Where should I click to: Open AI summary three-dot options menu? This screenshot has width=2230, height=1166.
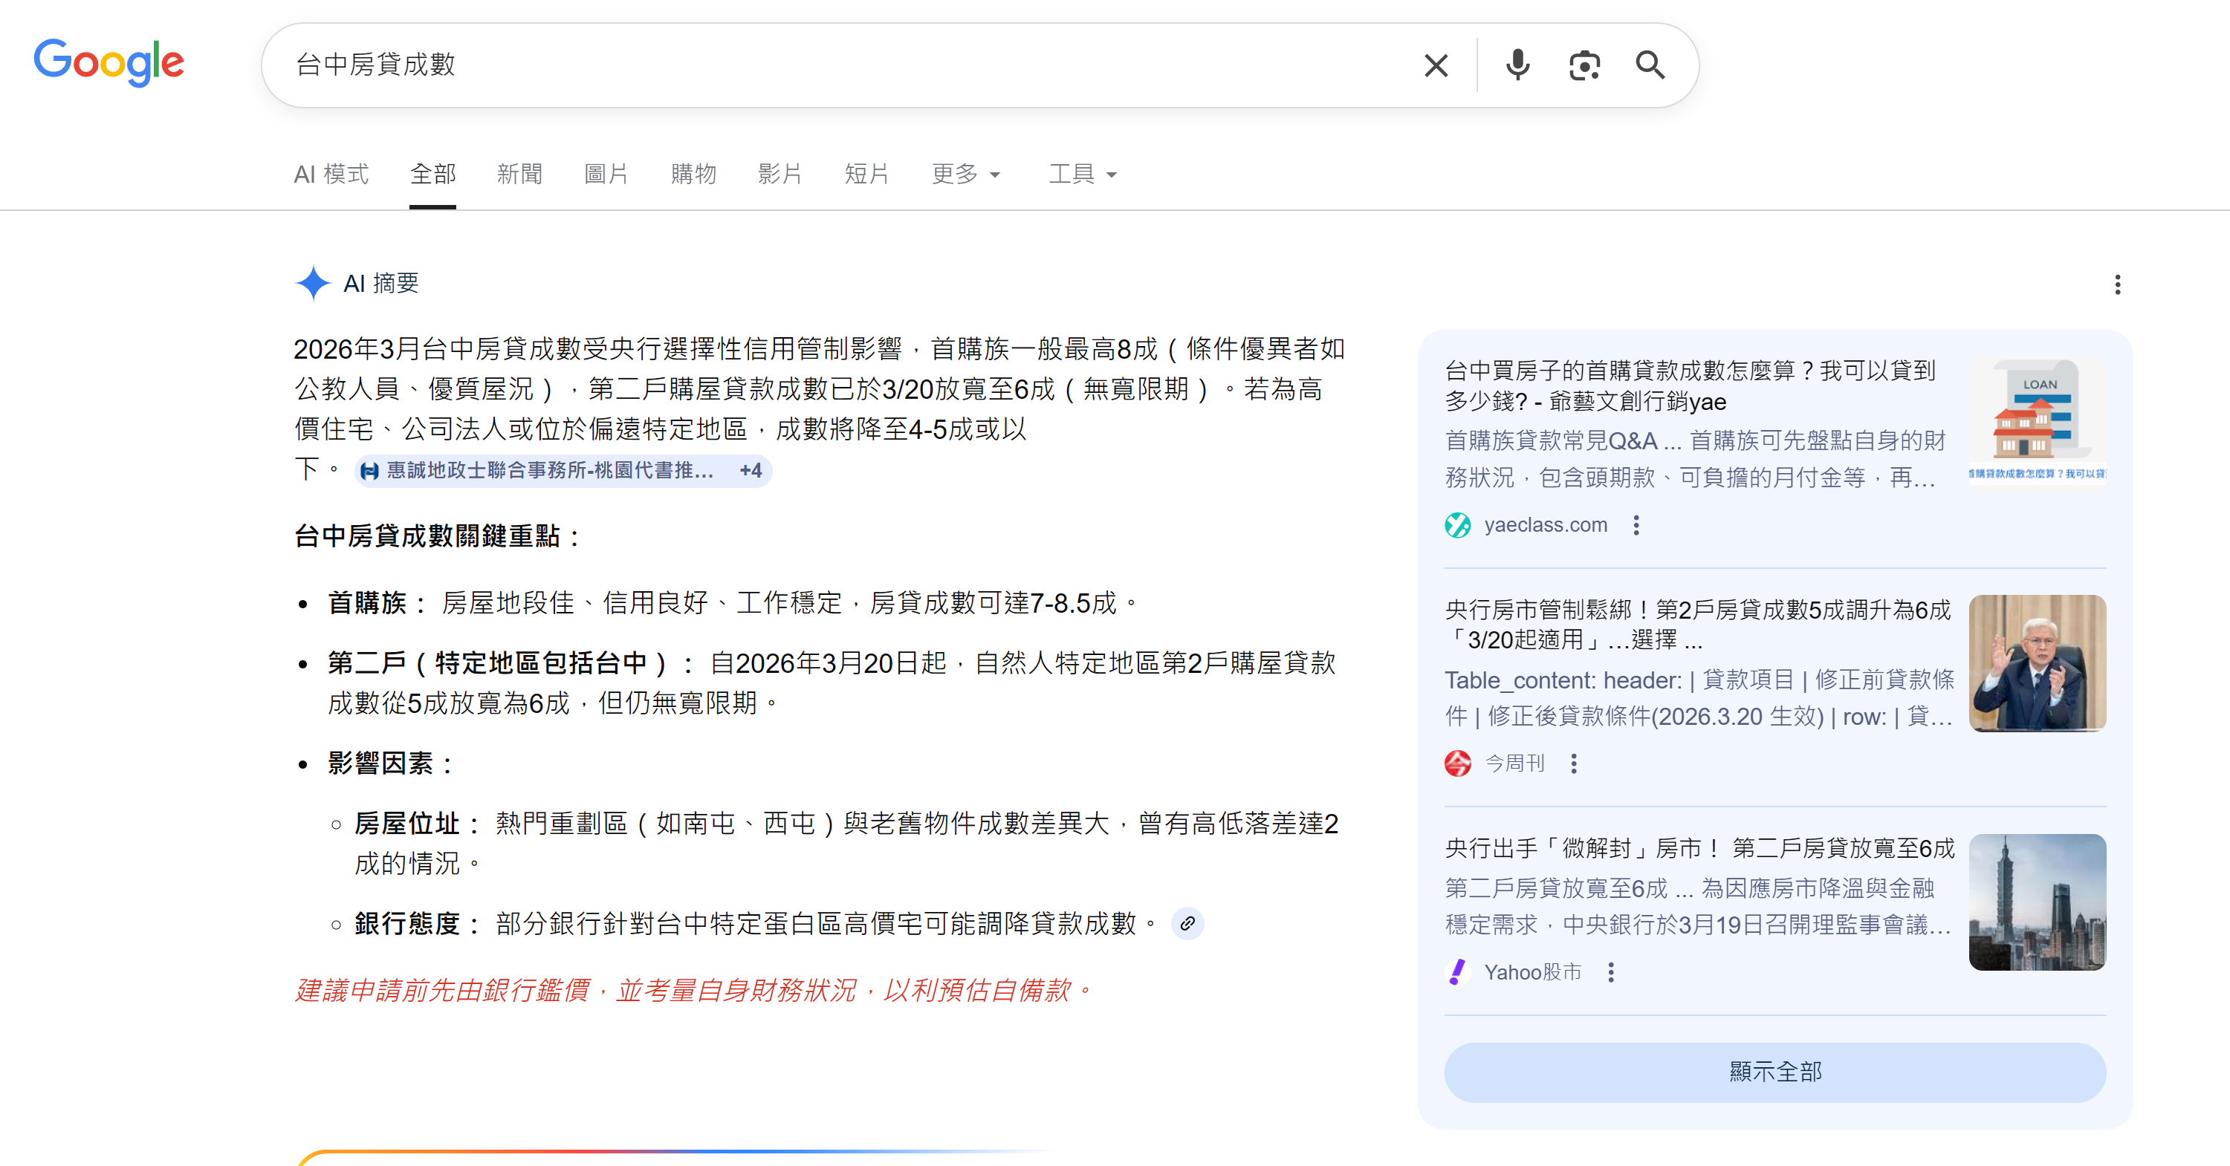tap(2118, 284)
